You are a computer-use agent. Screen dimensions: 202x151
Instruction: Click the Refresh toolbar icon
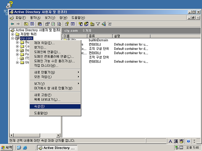[x=53, y=24]
